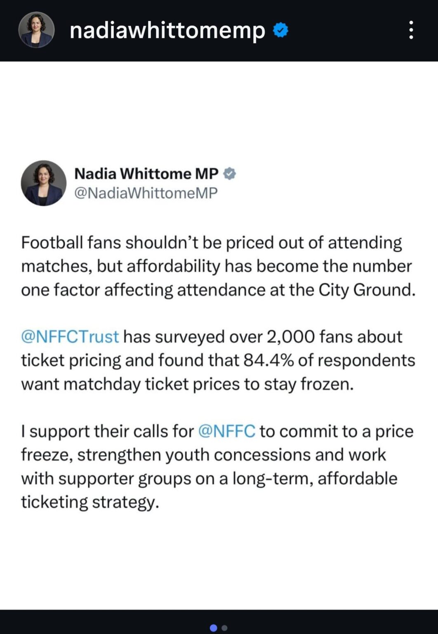438x634 pixels.
Task: Click Nadia Whittome's avatar inside the tweet
Action: [x=44, y=183]
